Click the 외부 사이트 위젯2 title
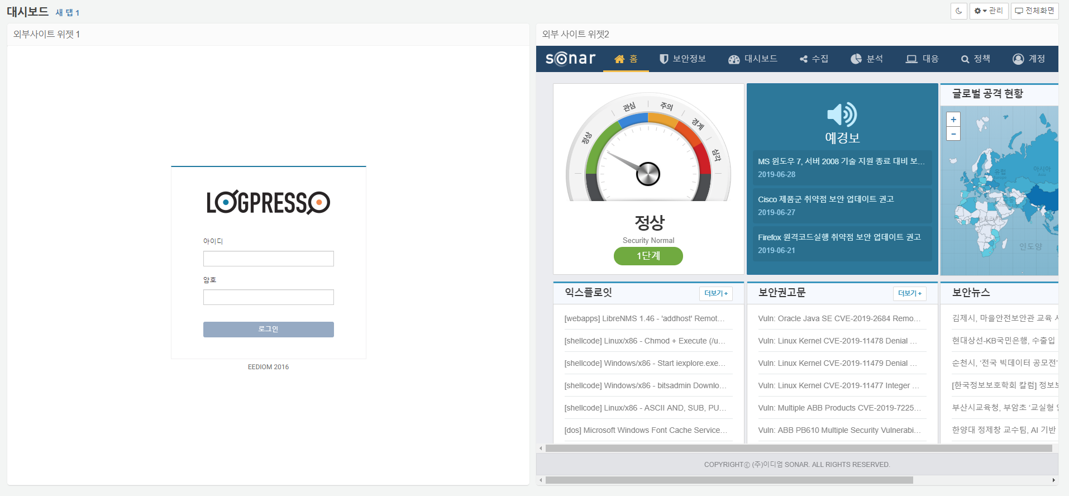Viewport: 1069px width, 496px height. 576,35
